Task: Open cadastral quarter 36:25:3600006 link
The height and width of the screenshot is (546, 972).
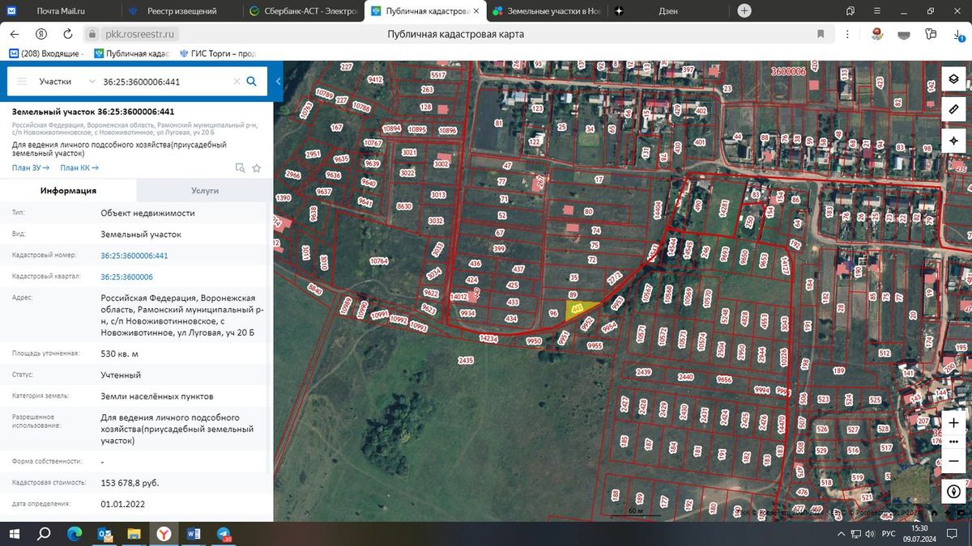Action: coord(134,277)
